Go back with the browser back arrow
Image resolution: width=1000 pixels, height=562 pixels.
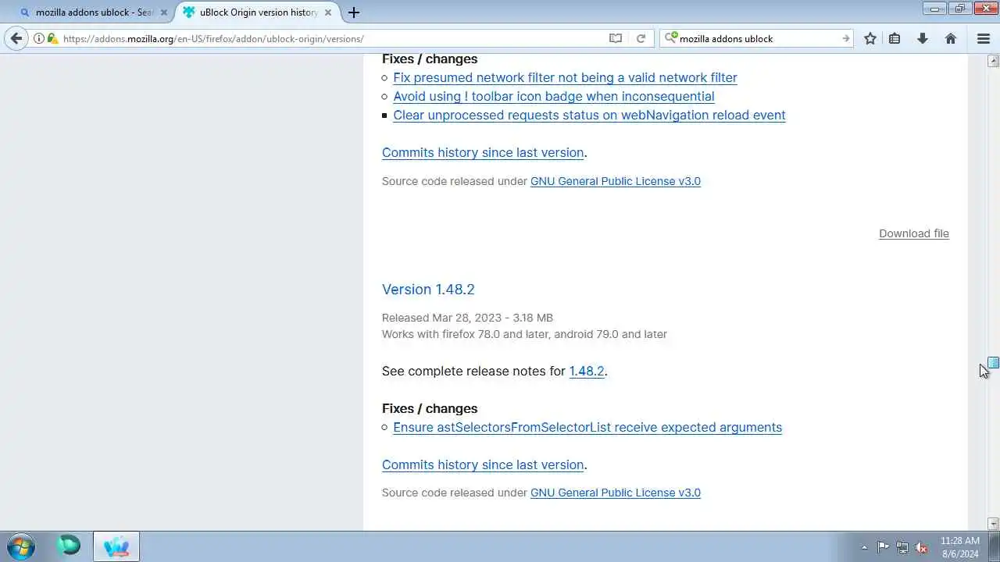pos(16,38)
